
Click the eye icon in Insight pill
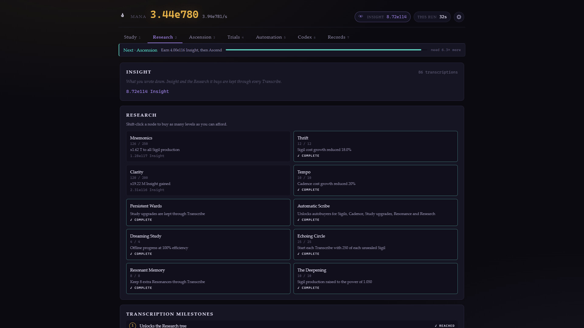click(x=361, y=17)
